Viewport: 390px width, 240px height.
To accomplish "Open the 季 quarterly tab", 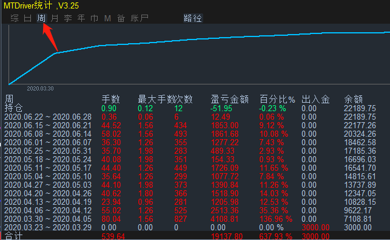I will coord(68,18).
